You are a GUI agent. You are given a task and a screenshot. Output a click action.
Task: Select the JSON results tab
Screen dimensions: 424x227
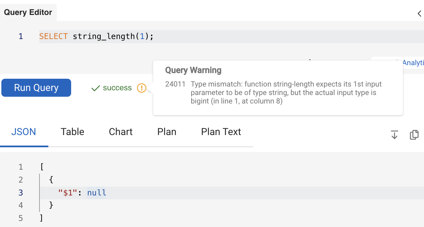(23, 132)
